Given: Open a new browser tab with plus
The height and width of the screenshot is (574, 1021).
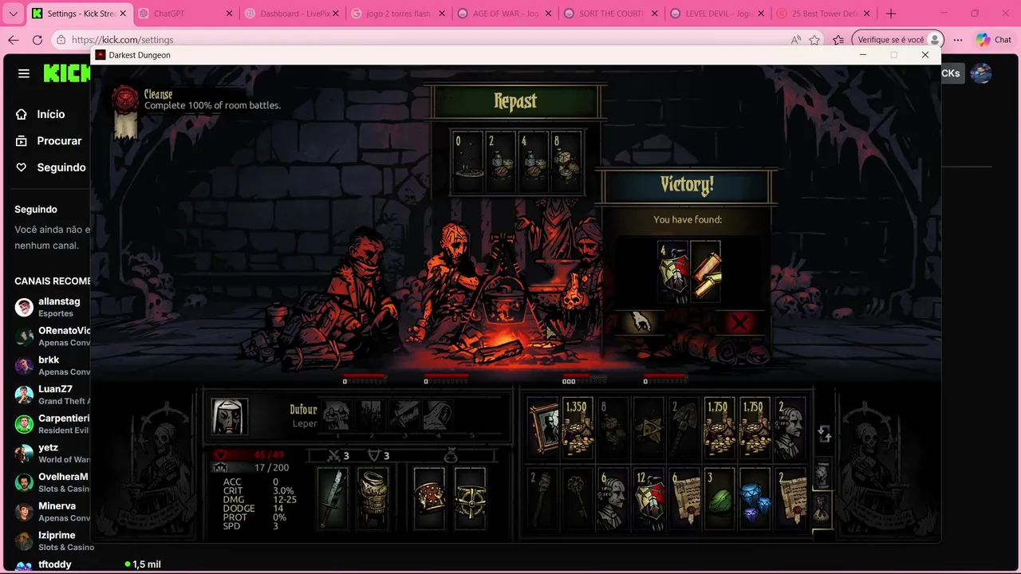Looking at the screenshot, I should pyautogui.click(x=891, y=14).
